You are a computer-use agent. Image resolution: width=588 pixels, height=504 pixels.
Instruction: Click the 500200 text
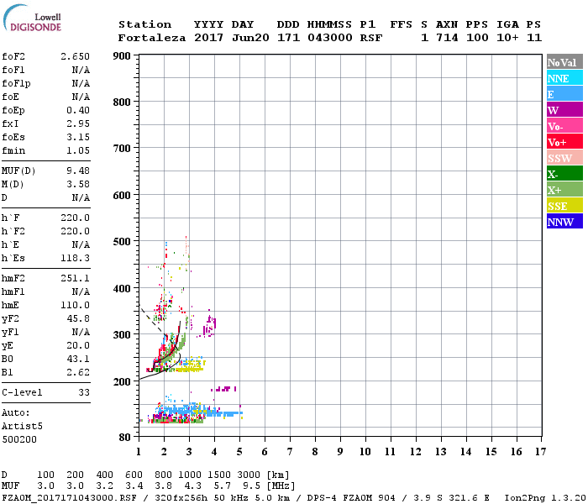coord(19,439)
